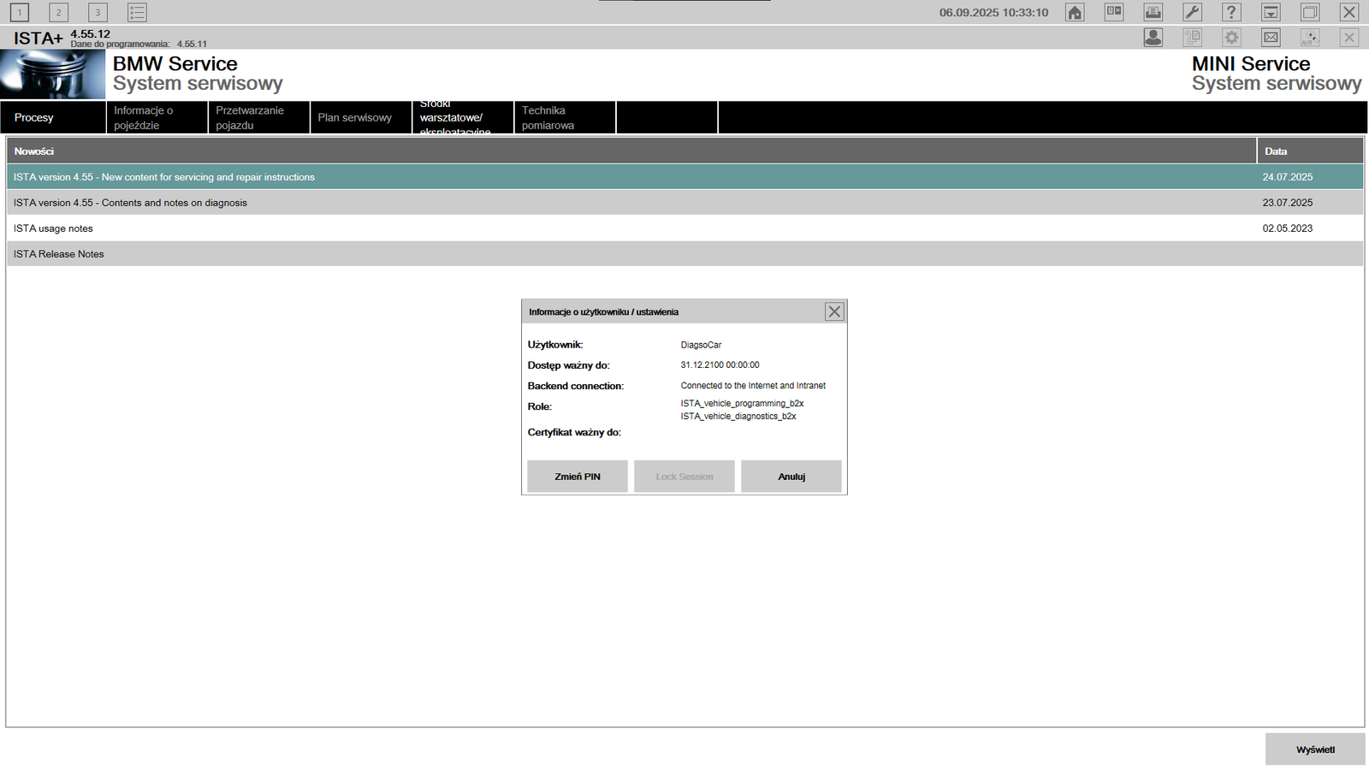
Task: Select the 'ISTA Release Notes' row
Action: click(x=684, y=254)
